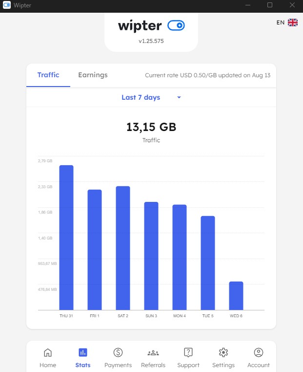This screenshot has width=303, height=372.
Task: Switch to the Earnings tab
Action: click(93, 75)
